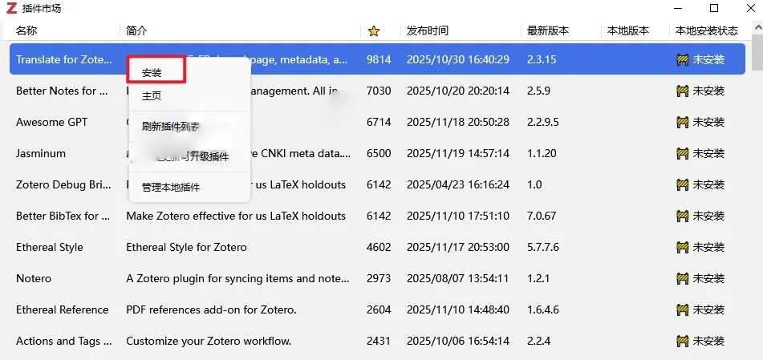Click release time 2025/11/19 14:57:14

(x=458, y=153)
